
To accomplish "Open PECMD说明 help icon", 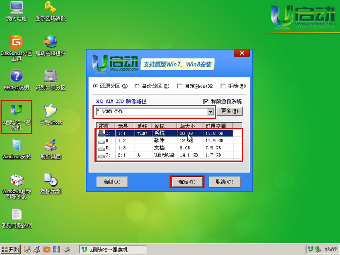I will 17,80.
